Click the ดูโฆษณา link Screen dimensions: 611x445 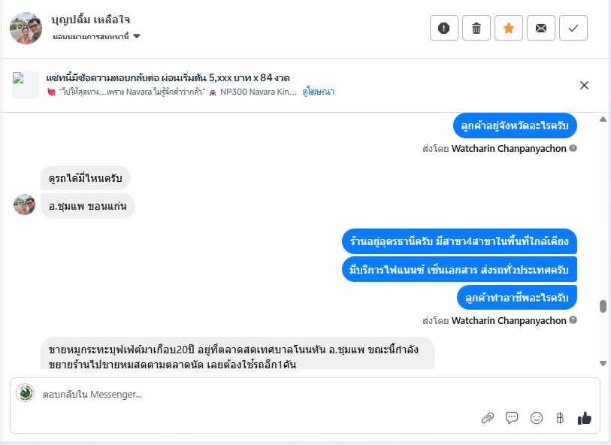click(319, 92)
